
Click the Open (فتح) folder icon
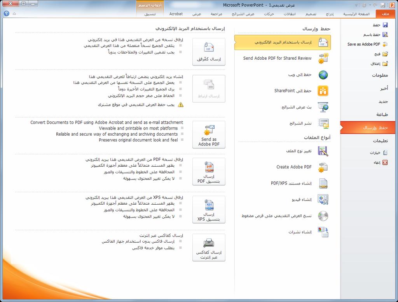[385, 53]
